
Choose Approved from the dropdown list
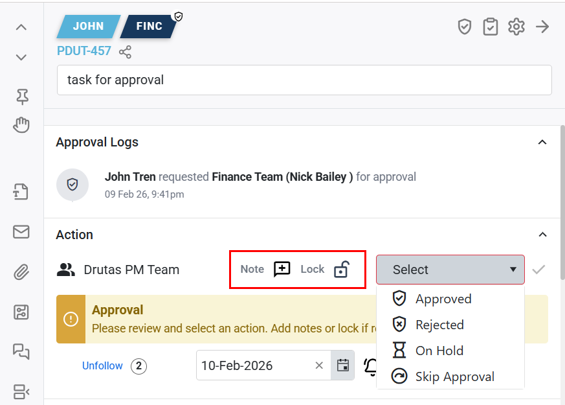443,299
